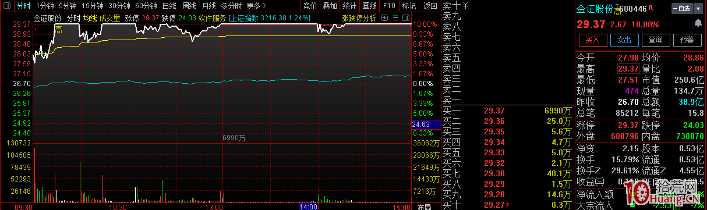Click the 统计 statistics button
Screen dimensions: 707x210
click(x=349, y=6)
